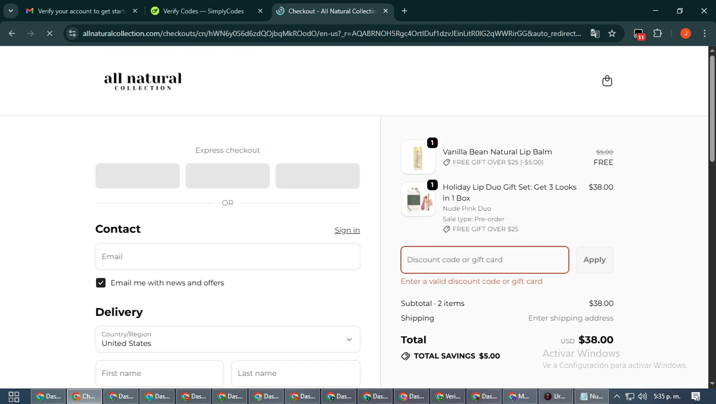Focus the Email input field
The image size is (716, 404).
[x=228, y=257]
